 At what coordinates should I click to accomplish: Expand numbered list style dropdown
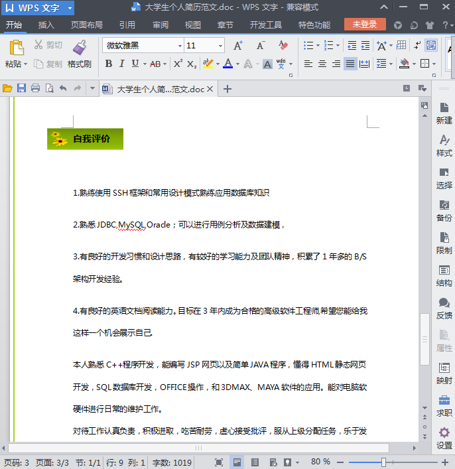point(338,46)
